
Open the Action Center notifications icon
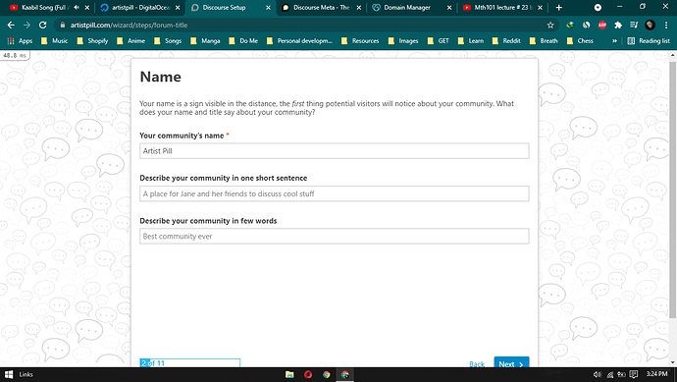tap(634, 375)
